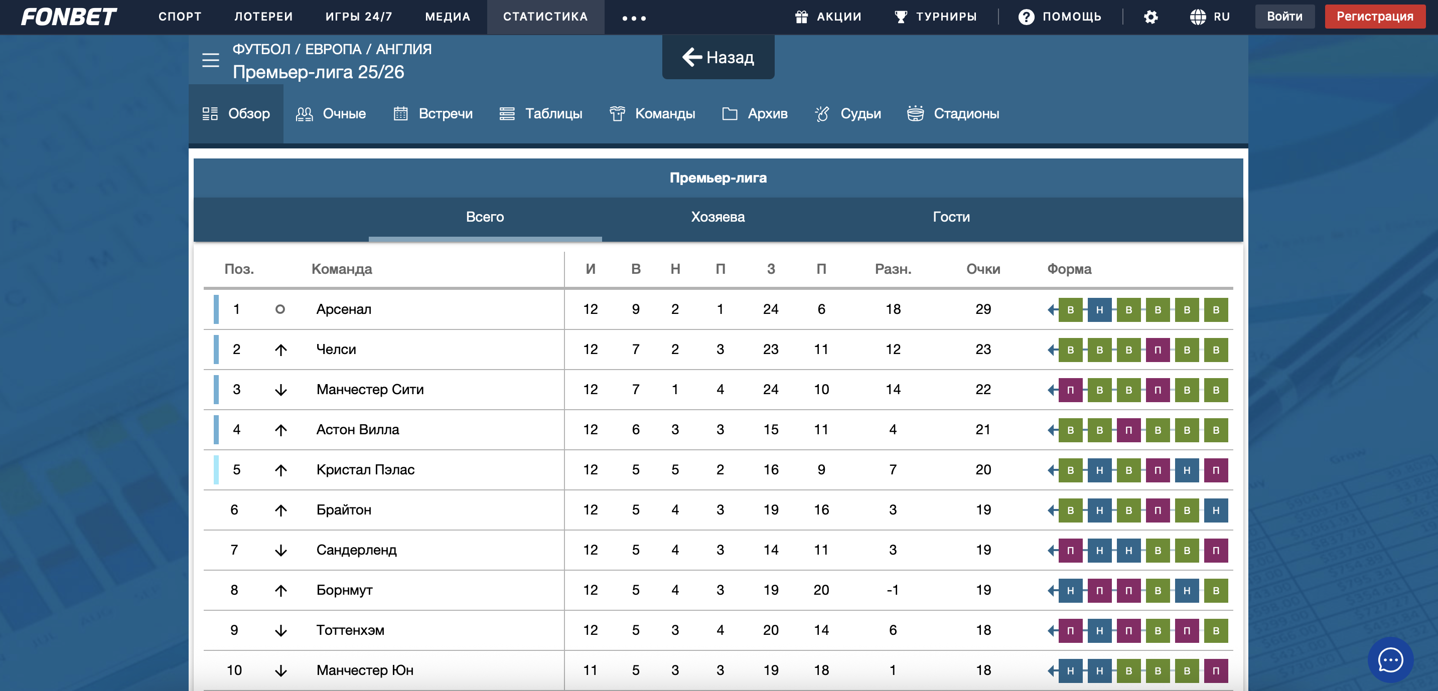Click the Войти login button
Image resolution: width=1438 pixels, height=691 pixels.
coord(1284,17)
